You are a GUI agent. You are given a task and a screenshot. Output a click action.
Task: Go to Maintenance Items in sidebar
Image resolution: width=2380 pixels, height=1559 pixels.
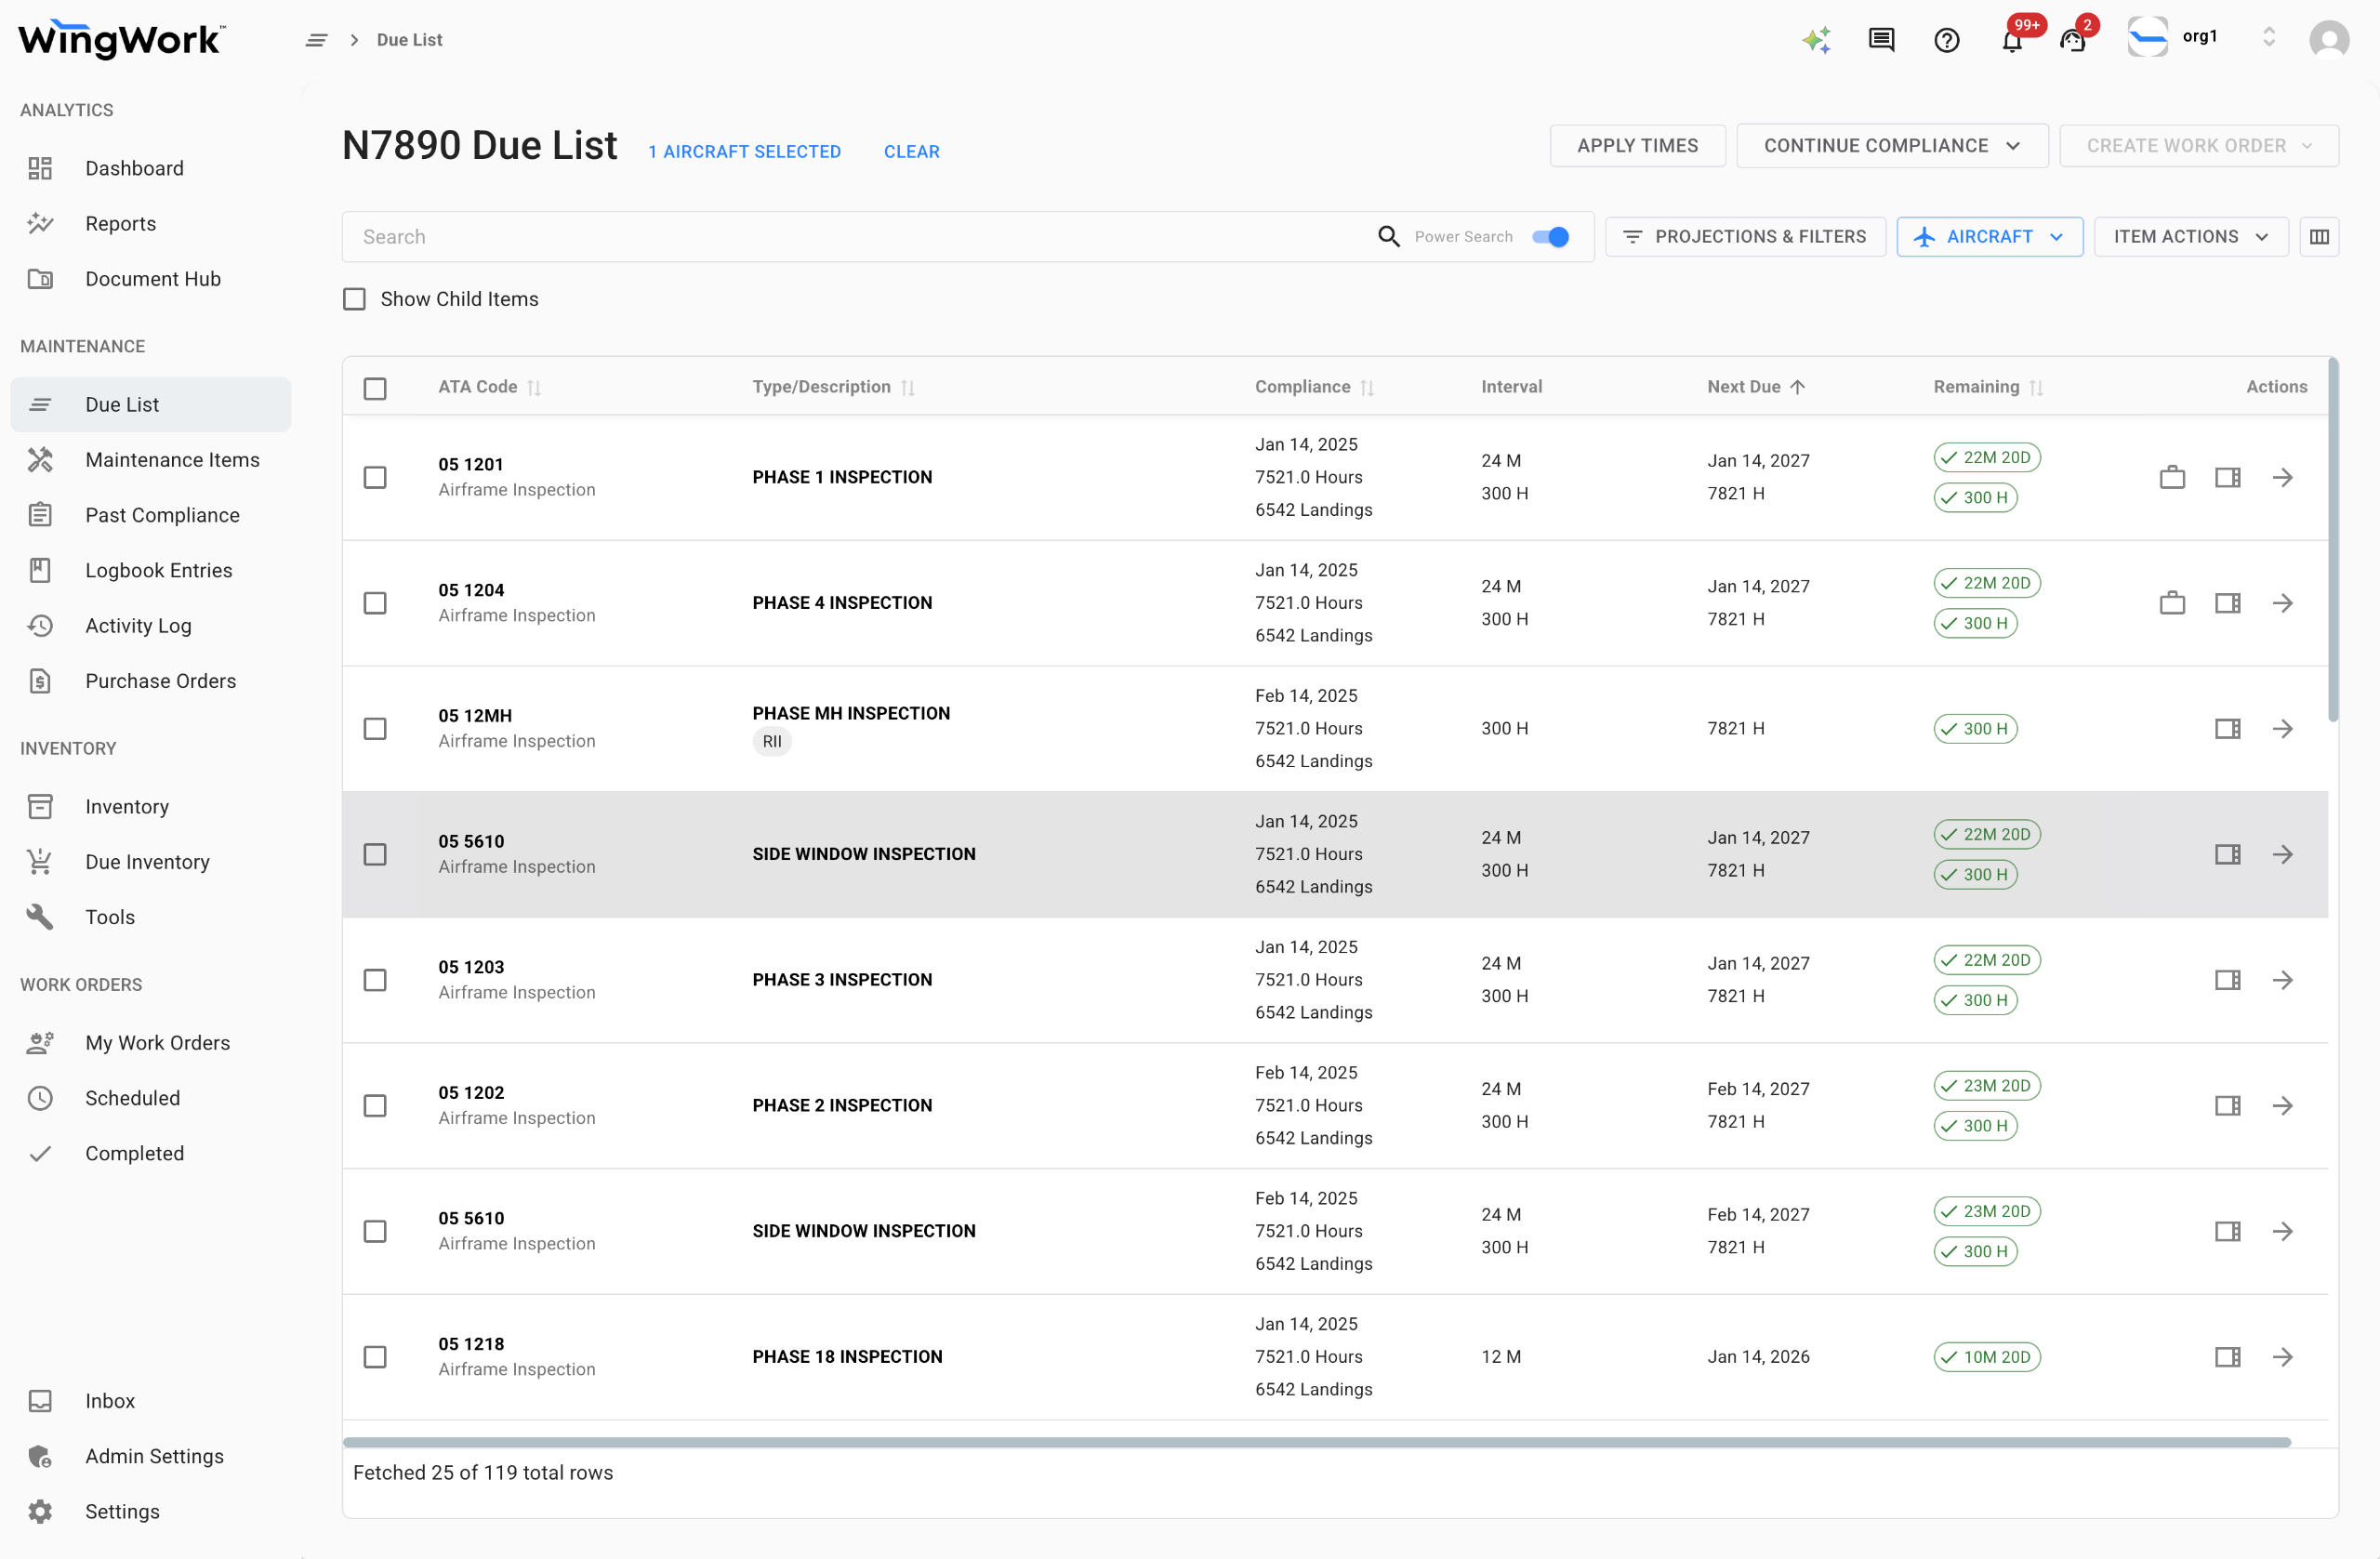click(172, 460)
